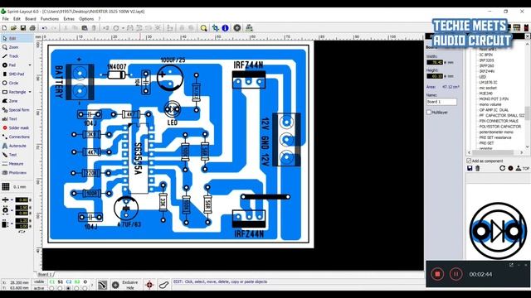
Task: Select LED in the component list
Action: coord(483,77)
